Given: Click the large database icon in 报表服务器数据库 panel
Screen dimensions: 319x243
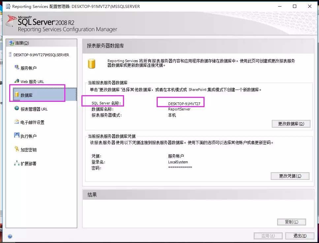Looking at the screenshot, I should (x=92, y=63).
